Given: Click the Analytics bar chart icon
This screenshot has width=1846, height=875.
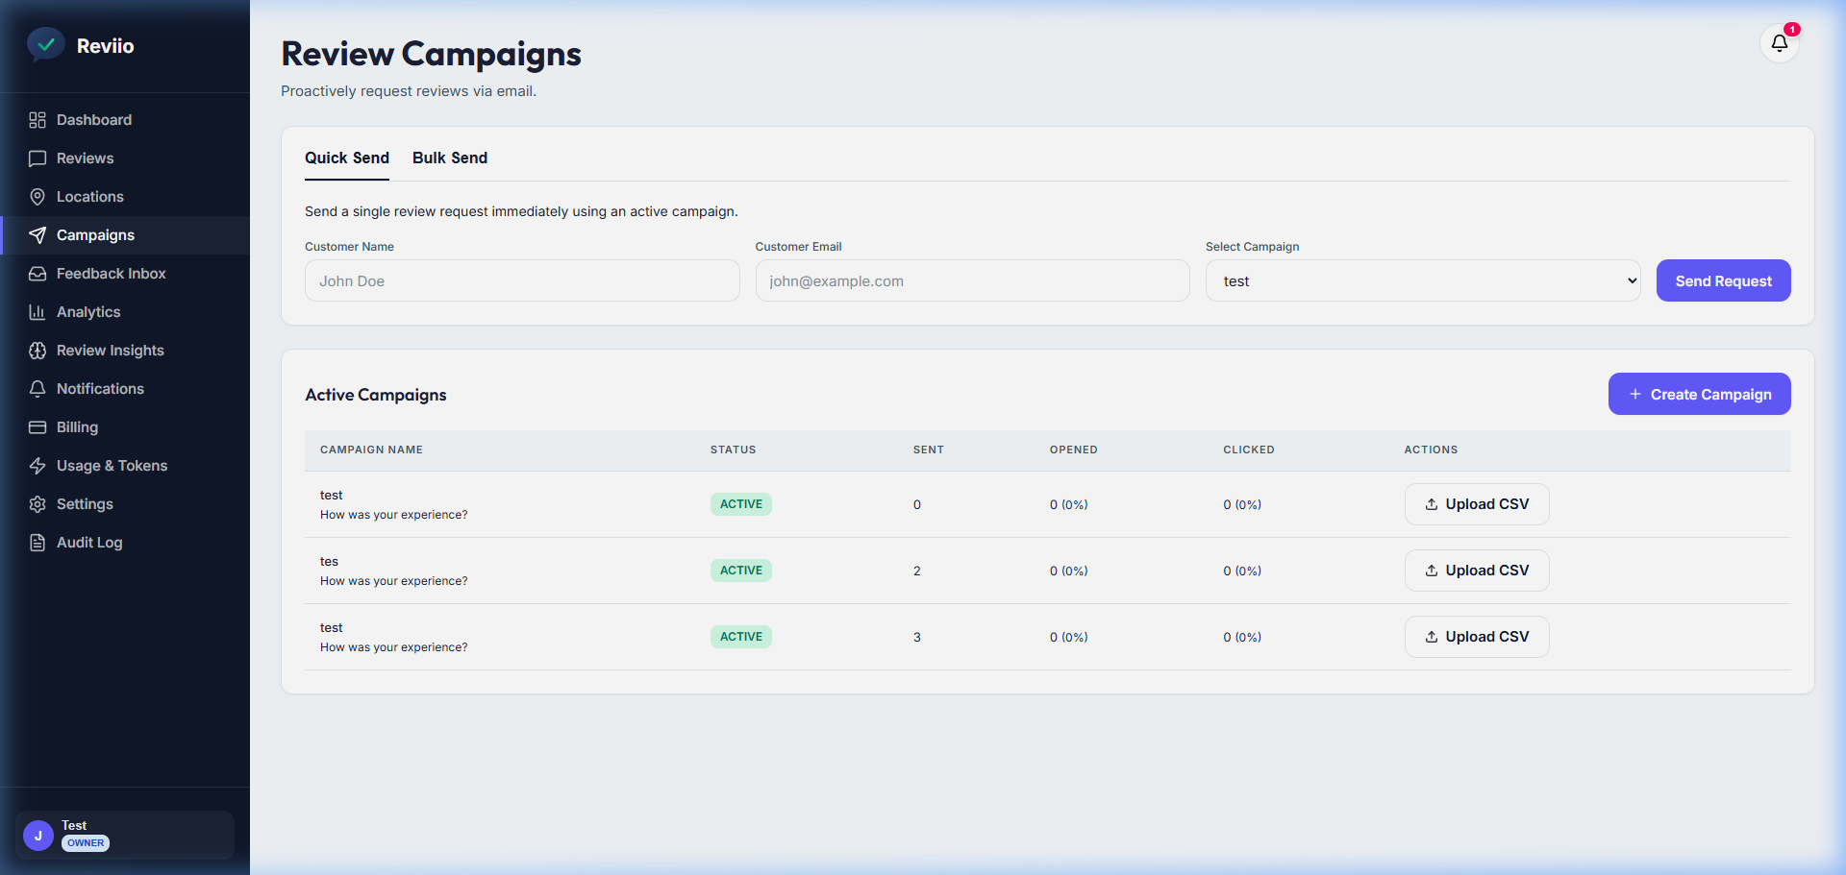Looking at the screenshot, I should pos(37,312).
